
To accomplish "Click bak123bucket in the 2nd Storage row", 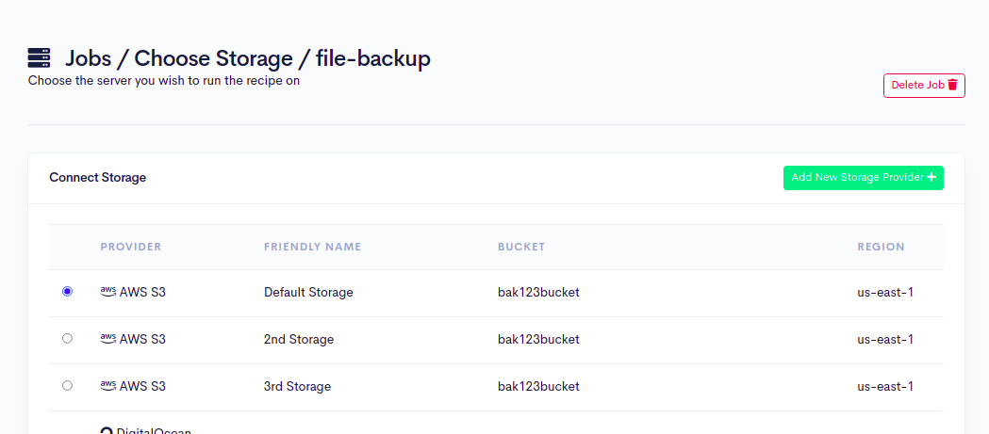I will coord(538,339).
